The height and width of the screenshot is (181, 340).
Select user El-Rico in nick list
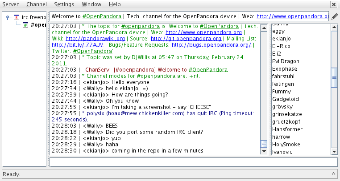[x=281, y=46]
